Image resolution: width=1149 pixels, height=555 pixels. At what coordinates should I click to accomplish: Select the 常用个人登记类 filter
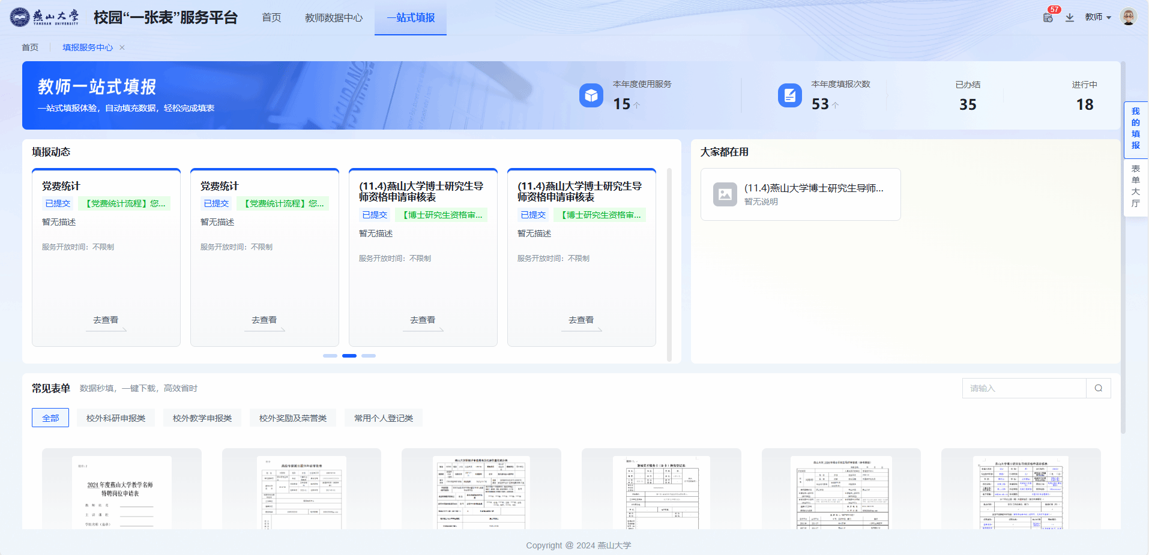384,418
